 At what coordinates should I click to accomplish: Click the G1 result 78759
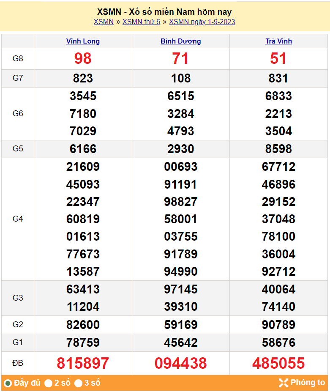click(x=83, y=343)
